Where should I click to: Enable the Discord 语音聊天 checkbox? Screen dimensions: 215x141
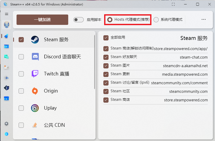(x=21, y=57)
